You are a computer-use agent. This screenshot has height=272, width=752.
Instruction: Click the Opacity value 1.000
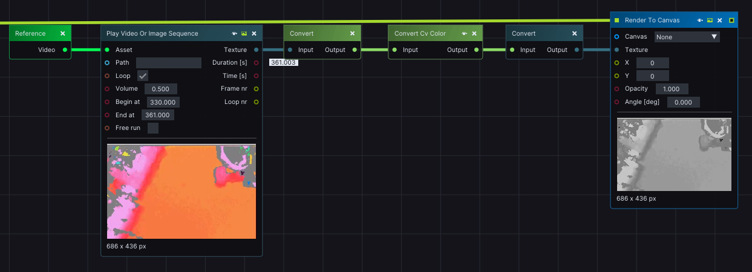pos(671,89)
